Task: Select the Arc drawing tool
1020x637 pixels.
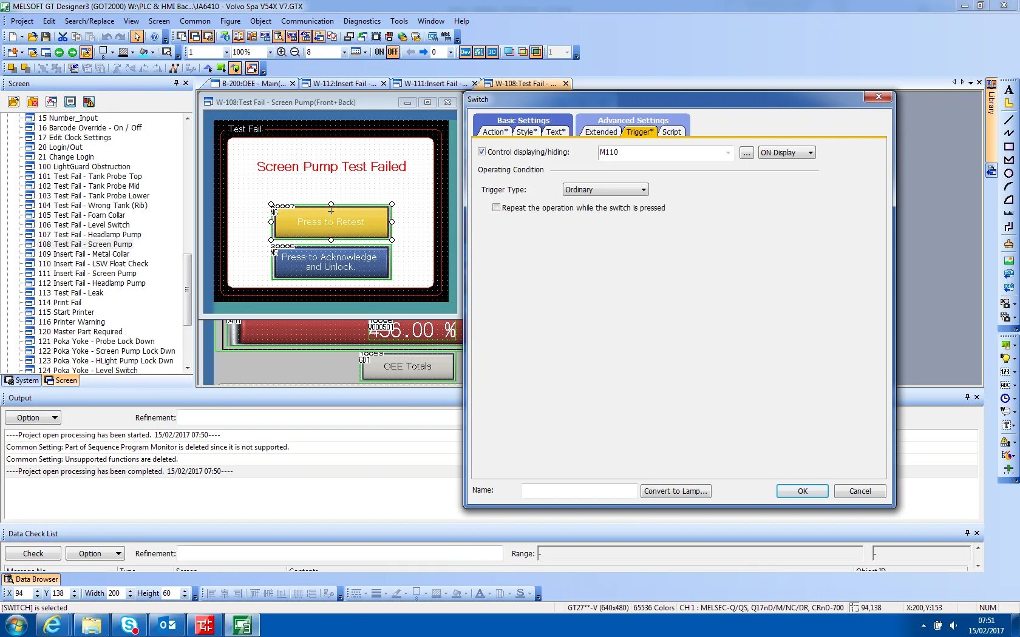Action: [1008, 187]
